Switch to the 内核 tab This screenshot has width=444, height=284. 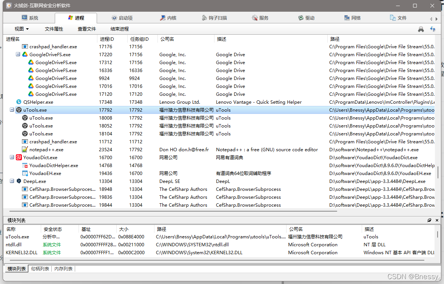[x=168, y=18]
